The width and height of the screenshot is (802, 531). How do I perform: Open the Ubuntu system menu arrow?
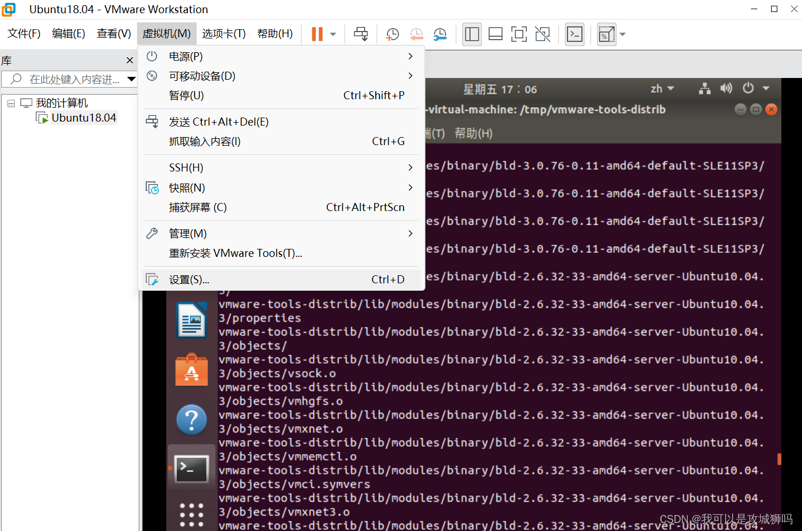click(x=766, y=88)
